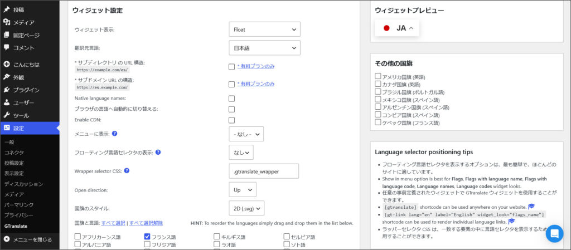Click the media icon beside メディア
Viewport: 571px width, 250px height.
coord(7,22)
